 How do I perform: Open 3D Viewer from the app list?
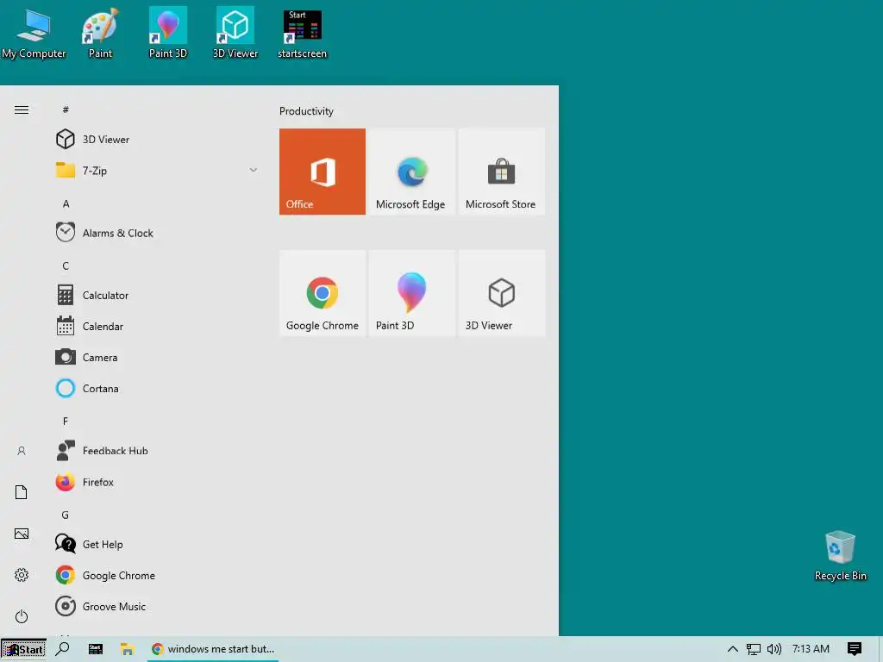157,139
